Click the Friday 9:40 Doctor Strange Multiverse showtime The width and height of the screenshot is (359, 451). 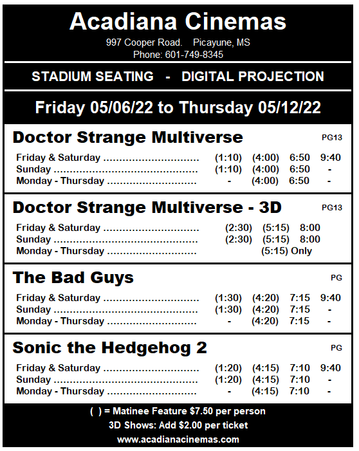click(331, 158)
